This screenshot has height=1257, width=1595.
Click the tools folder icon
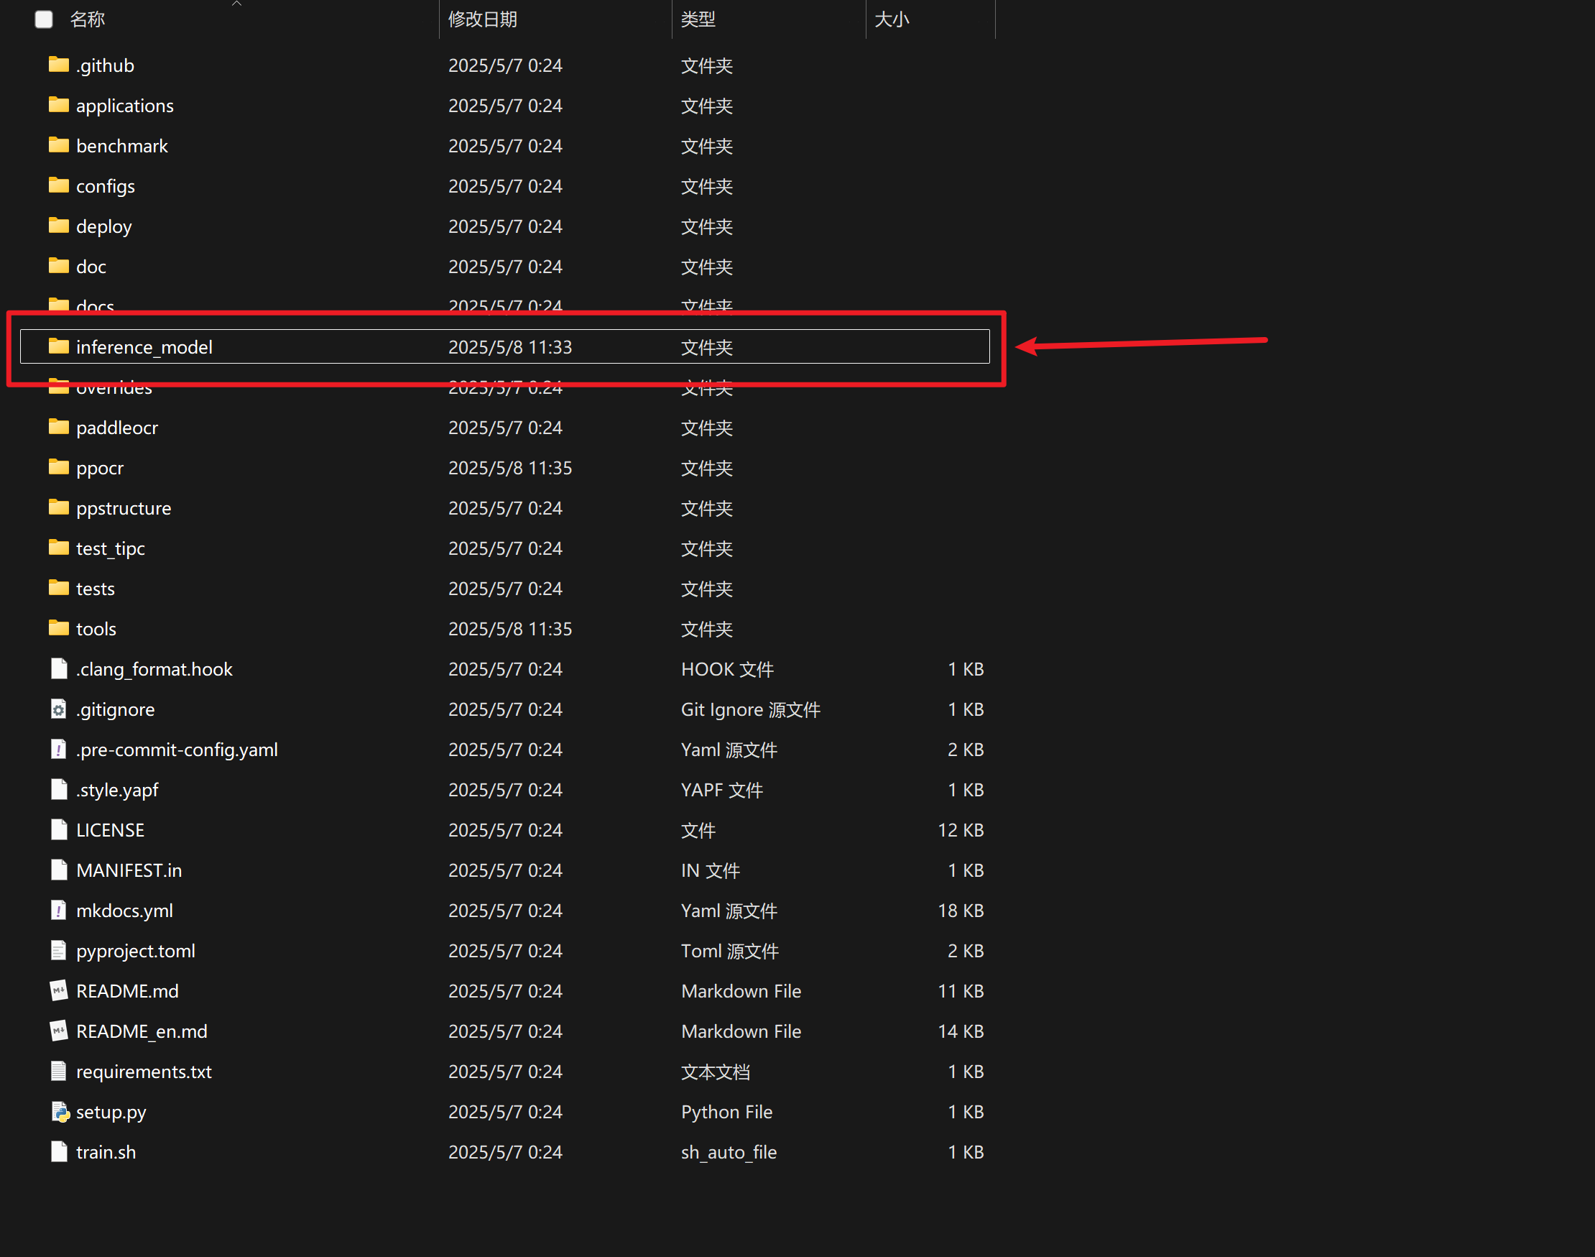point(59,628)
